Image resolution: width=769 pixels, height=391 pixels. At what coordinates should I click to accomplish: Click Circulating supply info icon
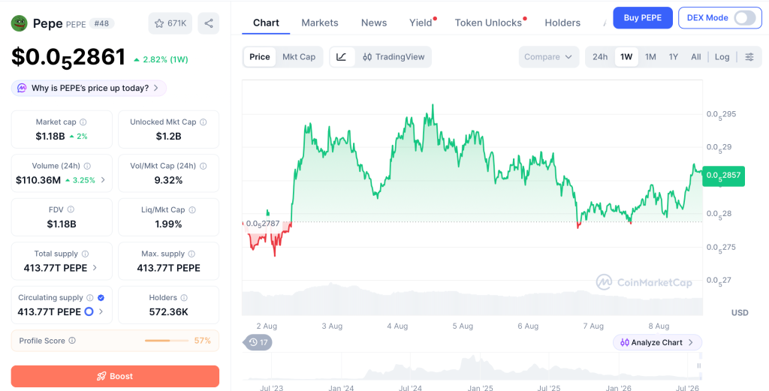tap(90, 298)
